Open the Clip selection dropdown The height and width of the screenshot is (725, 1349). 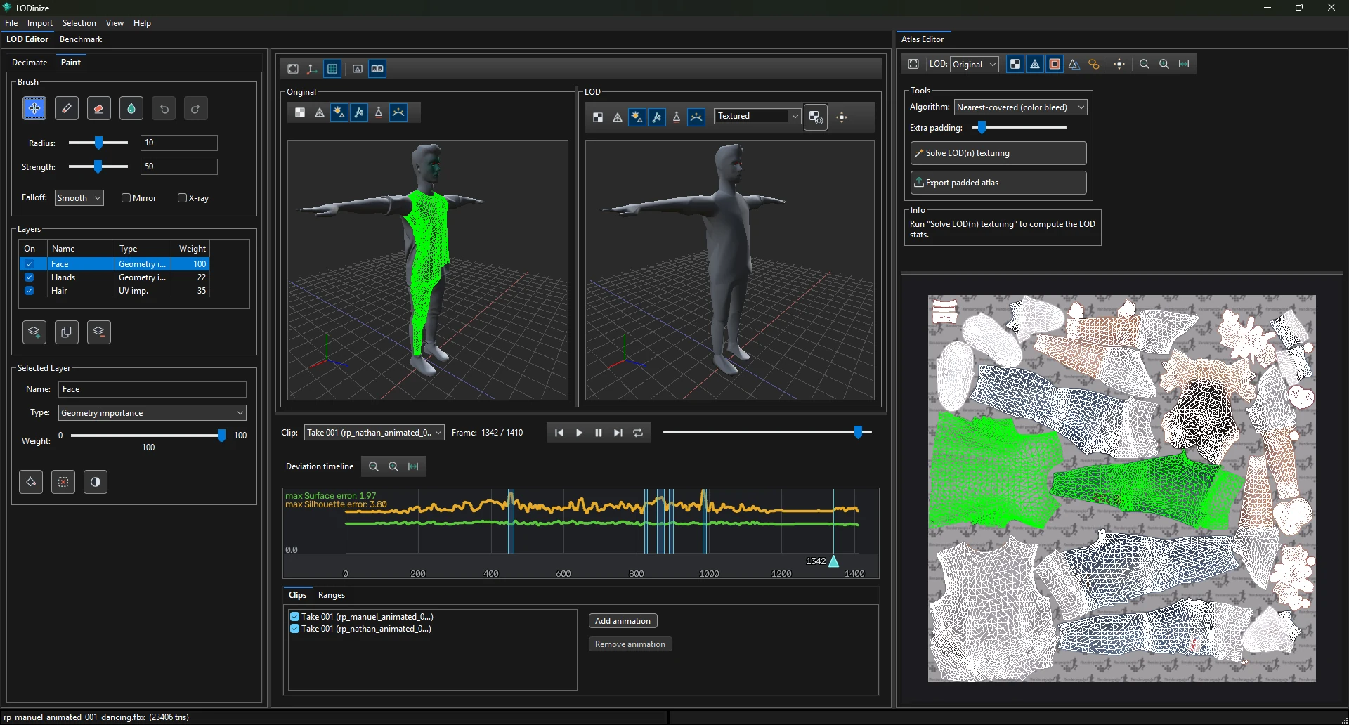[374, 433]
